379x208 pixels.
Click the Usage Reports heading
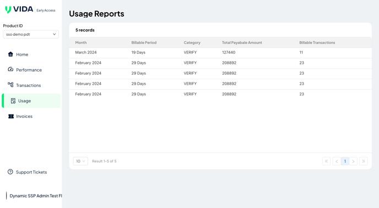[x=97, y=14]
